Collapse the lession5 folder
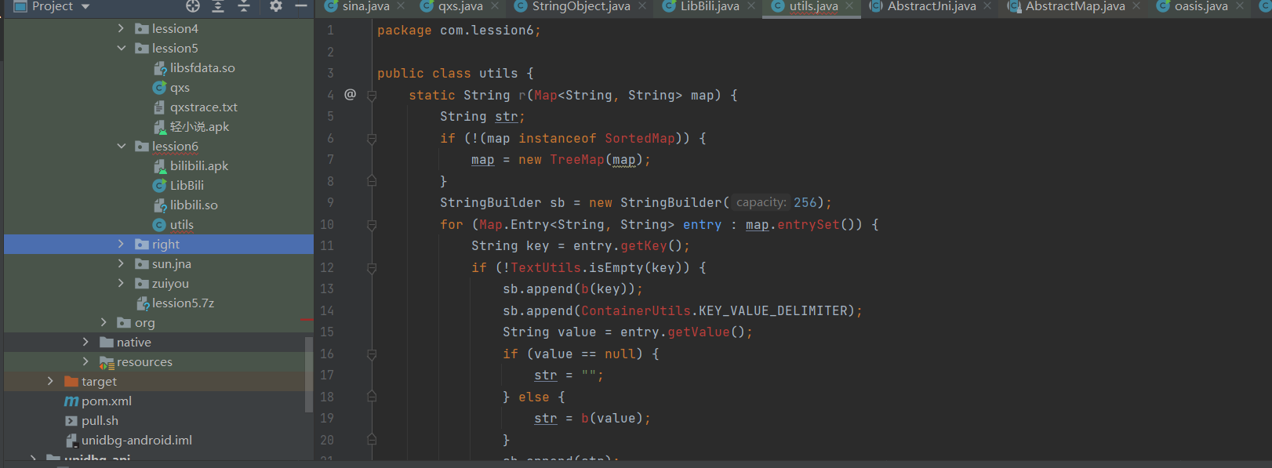 pyautogui.click(x=121, y=48)
